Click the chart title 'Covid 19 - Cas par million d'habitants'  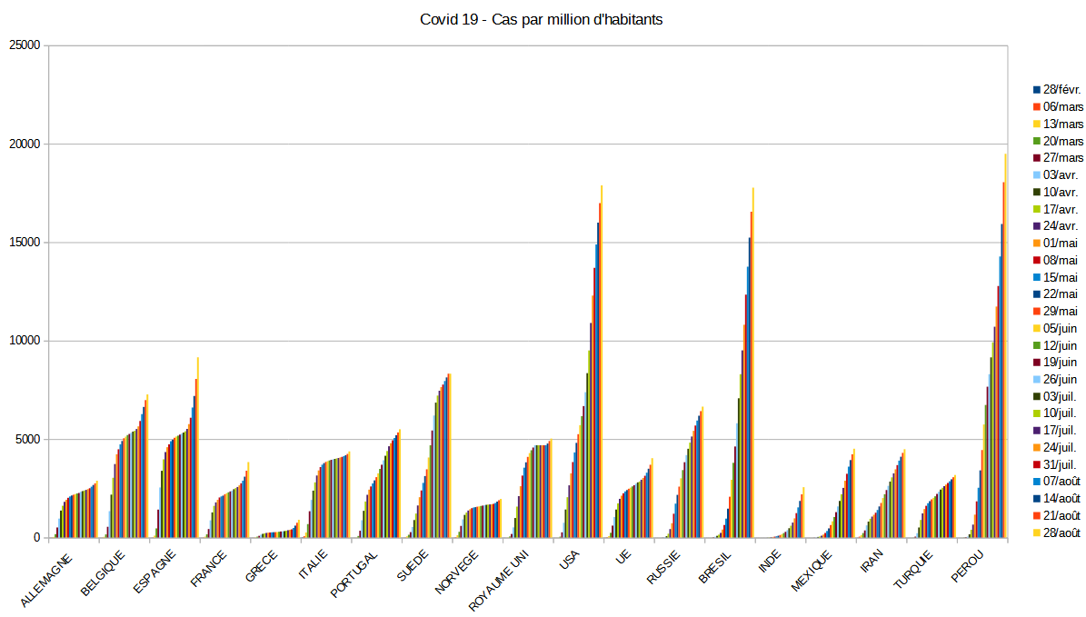(541, 20)
